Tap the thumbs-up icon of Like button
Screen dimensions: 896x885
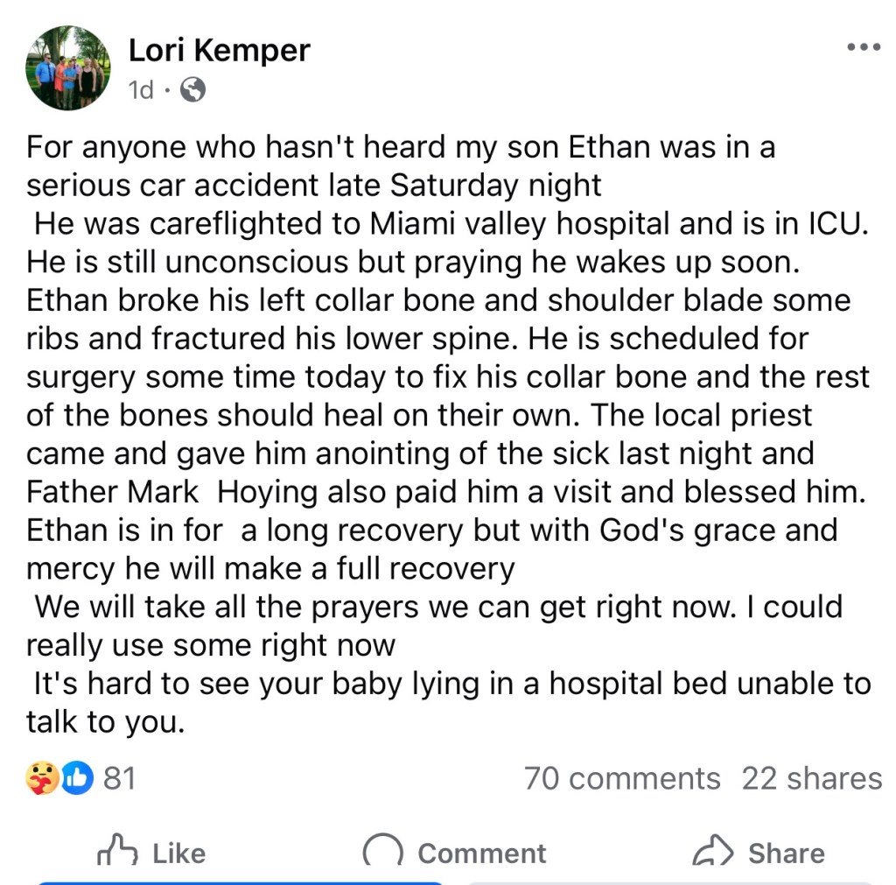[118, 852]
